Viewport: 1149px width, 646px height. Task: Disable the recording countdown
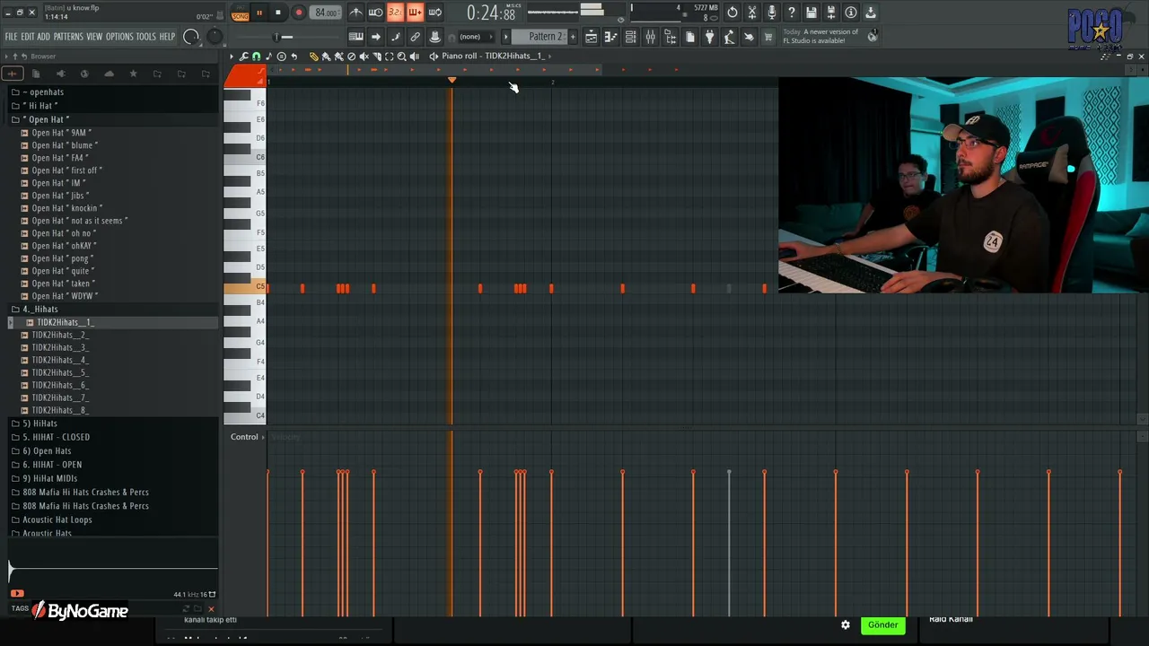(395, 13)
